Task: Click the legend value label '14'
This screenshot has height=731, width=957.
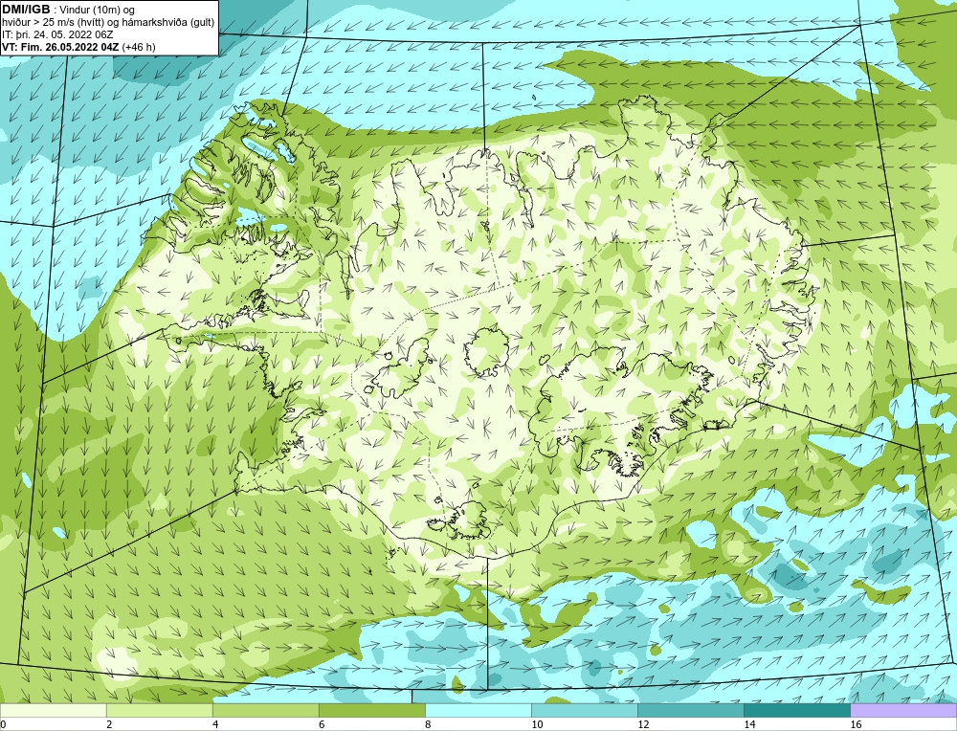Action: coord(749,724)
